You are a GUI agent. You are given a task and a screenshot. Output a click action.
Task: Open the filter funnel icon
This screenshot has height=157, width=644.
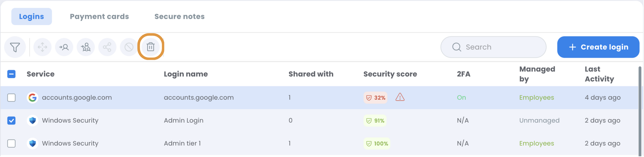[x=15, y=47]
